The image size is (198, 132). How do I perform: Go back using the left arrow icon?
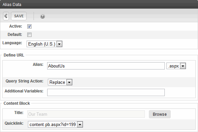6,16
